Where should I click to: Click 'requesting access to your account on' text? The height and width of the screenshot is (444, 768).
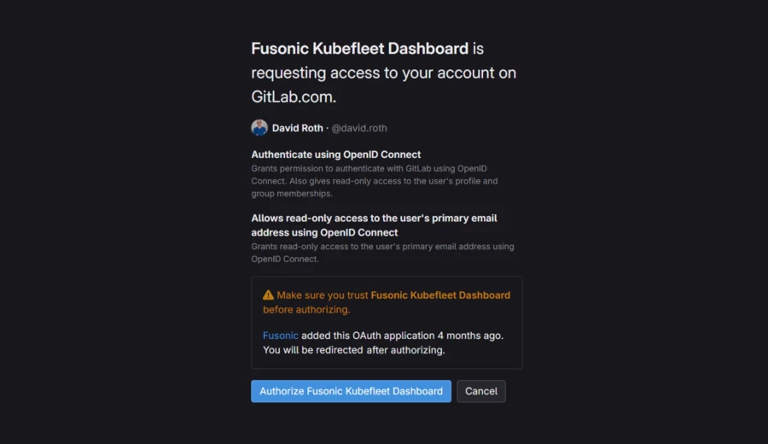(383, 73)
